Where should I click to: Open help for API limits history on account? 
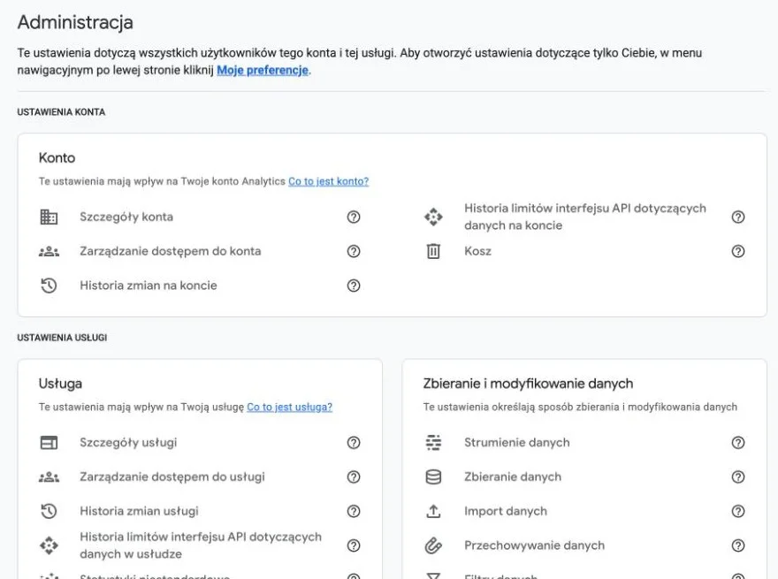coord(738,217)
